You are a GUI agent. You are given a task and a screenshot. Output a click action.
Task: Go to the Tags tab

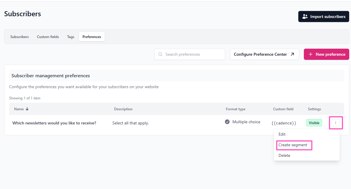click(71, 37)
